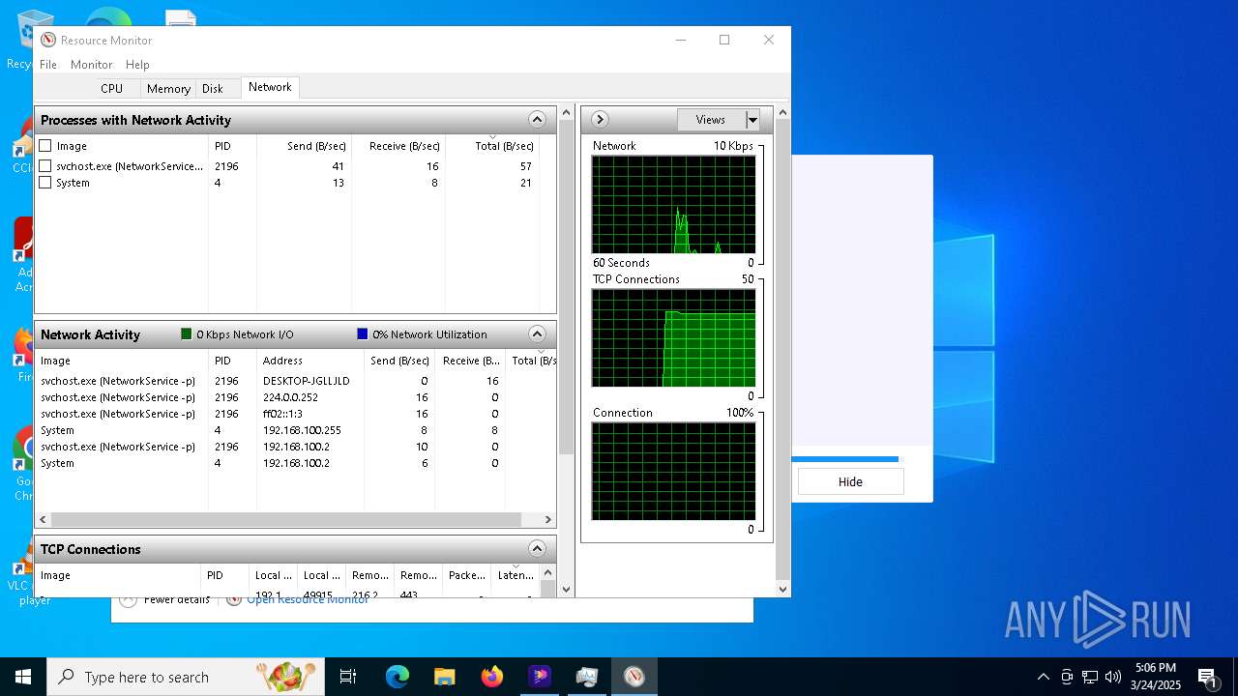Viewport: 1238px width, 696px height.
Task: Sort by Send (B/sec) column in Processes
Action: (x=304, y=146)
